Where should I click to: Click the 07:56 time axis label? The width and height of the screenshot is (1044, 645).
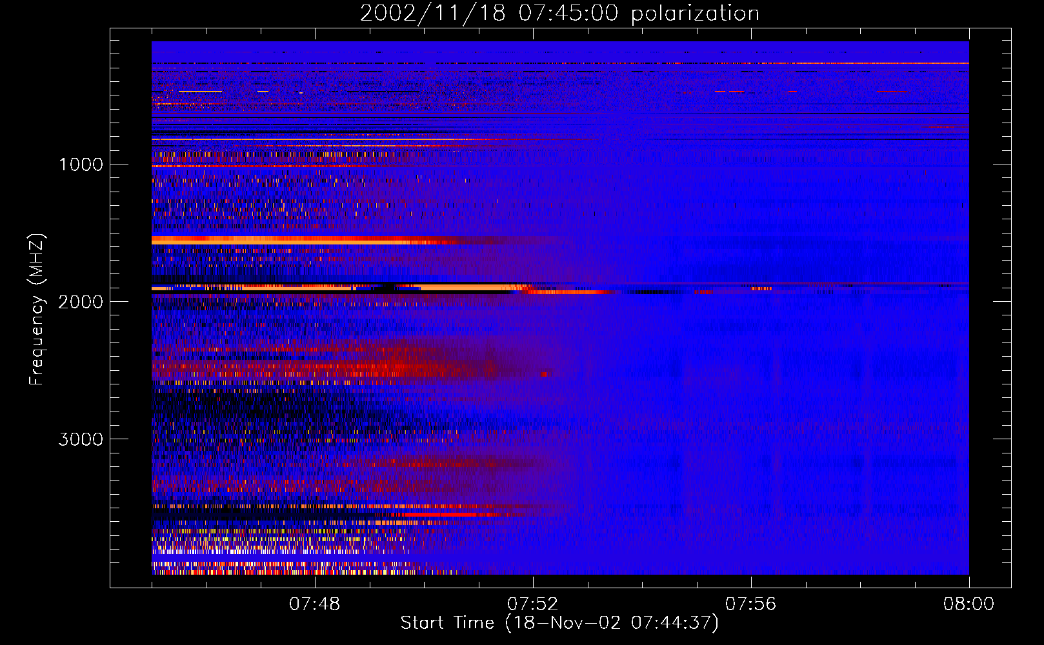click(751, 604)
